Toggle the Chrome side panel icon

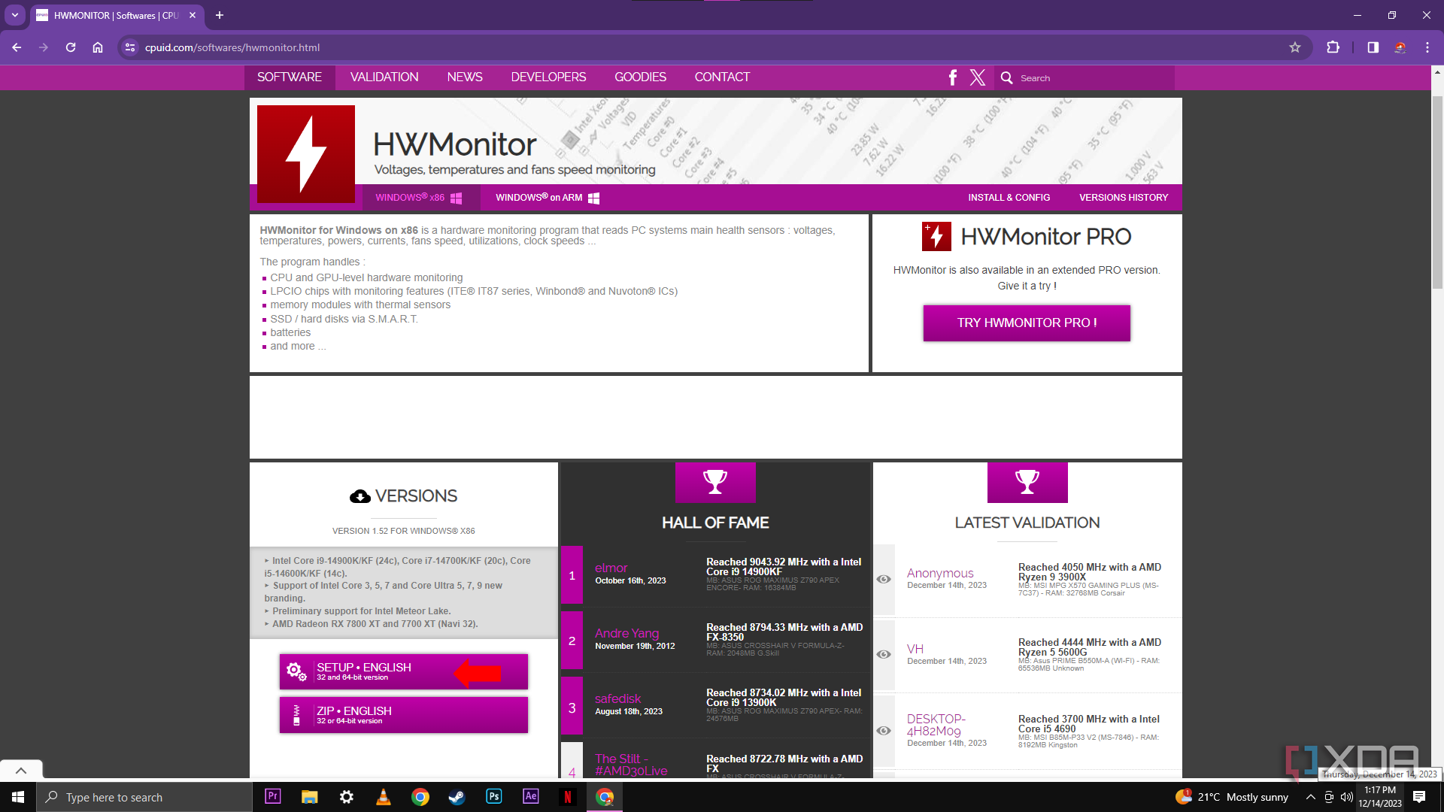tap(1373, 47)
